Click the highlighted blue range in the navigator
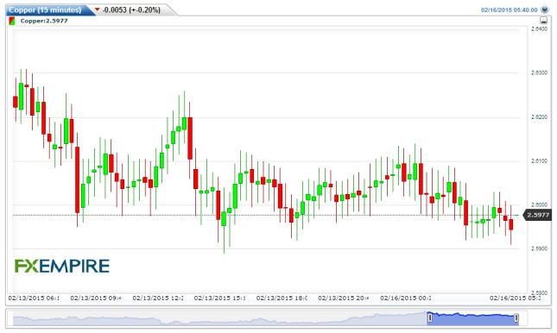The height and width of the screenshot is (333, 557). point(473,319)
